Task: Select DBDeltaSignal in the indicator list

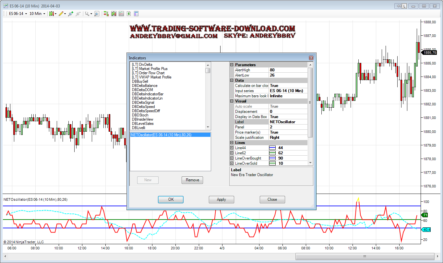Action: tap(143, 102)
